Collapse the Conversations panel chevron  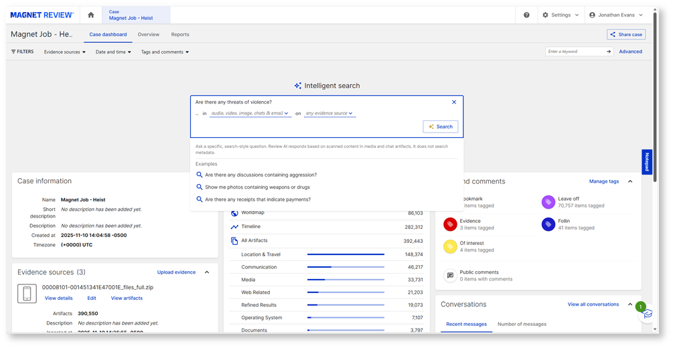click(x=630, y=304)
